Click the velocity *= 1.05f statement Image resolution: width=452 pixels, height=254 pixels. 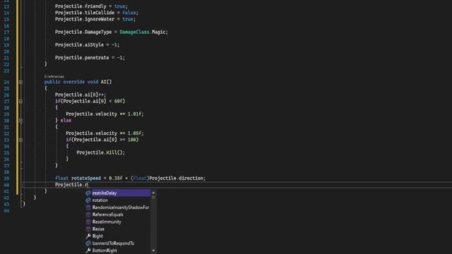105,133
